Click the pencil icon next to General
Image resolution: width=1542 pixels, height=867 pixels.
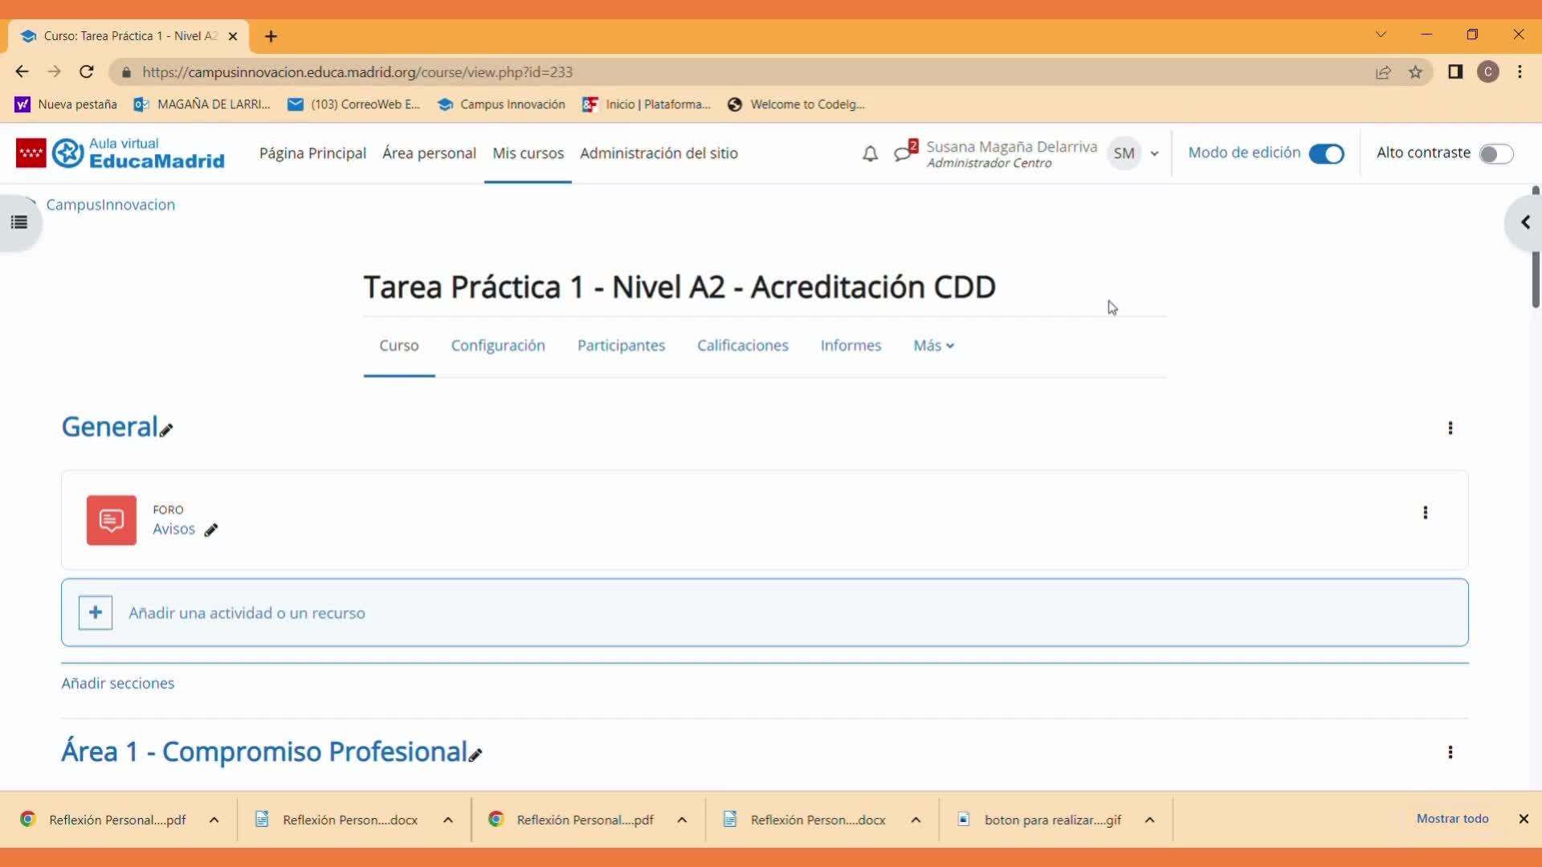pyautogui.click(x=166, y=430)
